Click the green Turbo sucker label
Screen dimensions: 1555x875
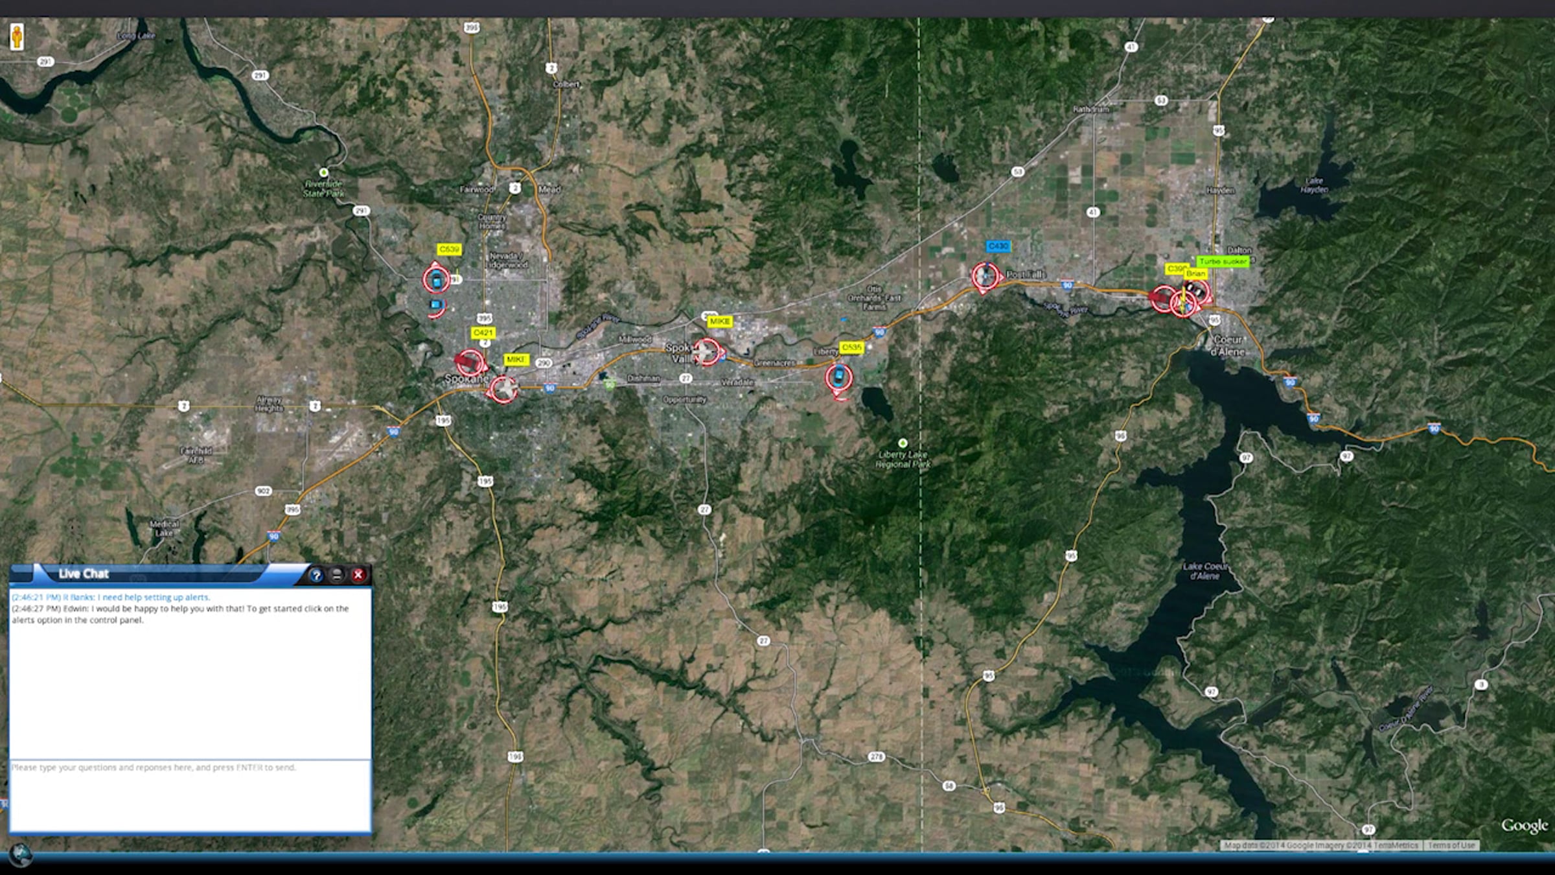click(x=1223, y=261)
